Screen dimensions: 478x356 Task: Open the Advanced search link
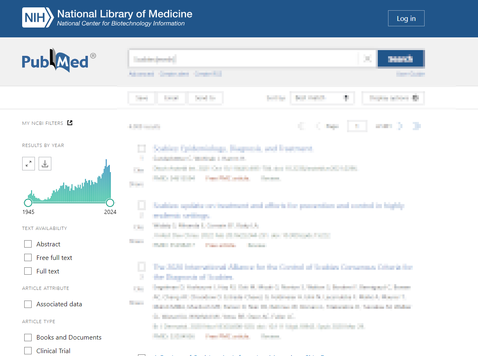point(141,74)
